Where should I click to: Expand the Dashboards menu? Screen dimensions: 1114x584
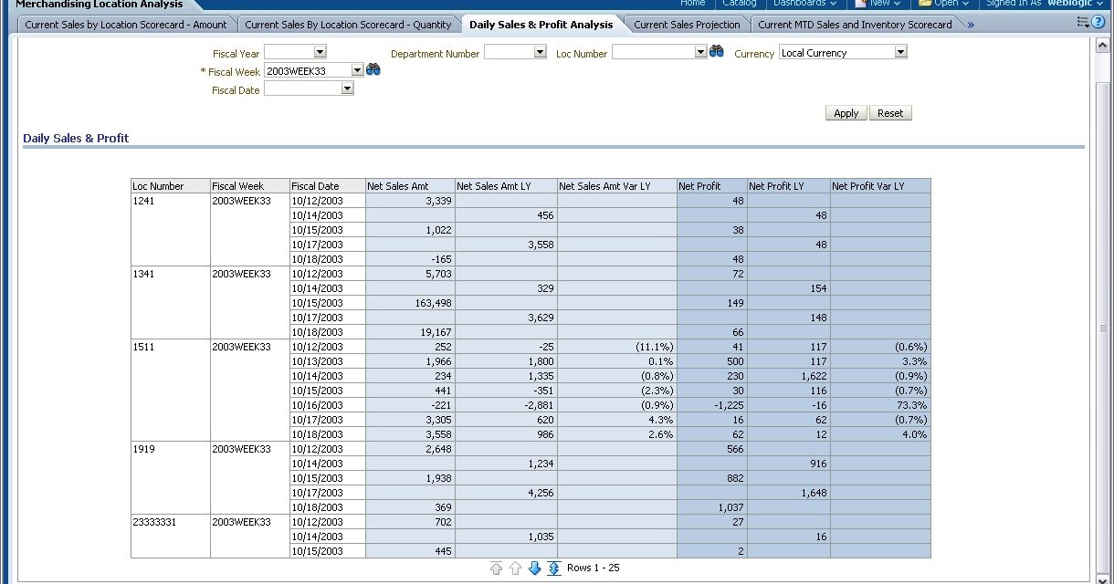click(x=804, y=3)
